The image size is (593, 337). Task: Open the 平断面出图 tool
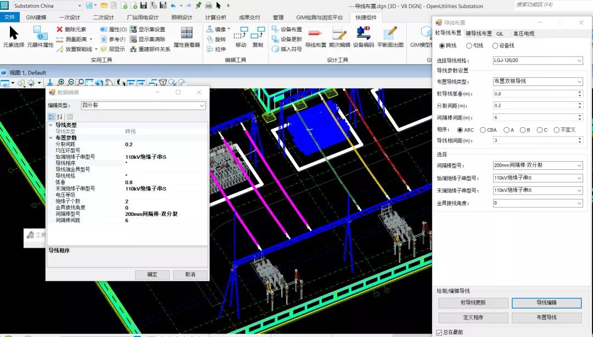[390, 37]
